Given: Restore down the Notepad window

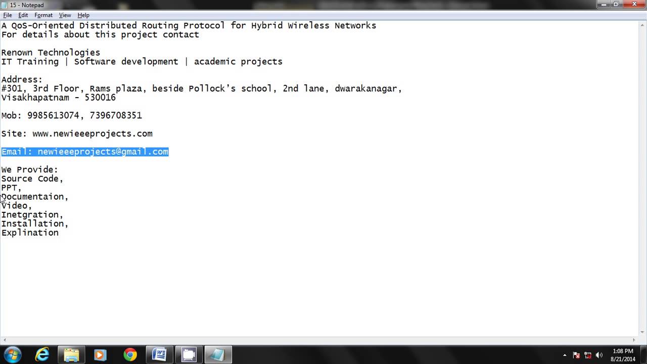Looking at the screenshot, I should [x=616, y=4].
